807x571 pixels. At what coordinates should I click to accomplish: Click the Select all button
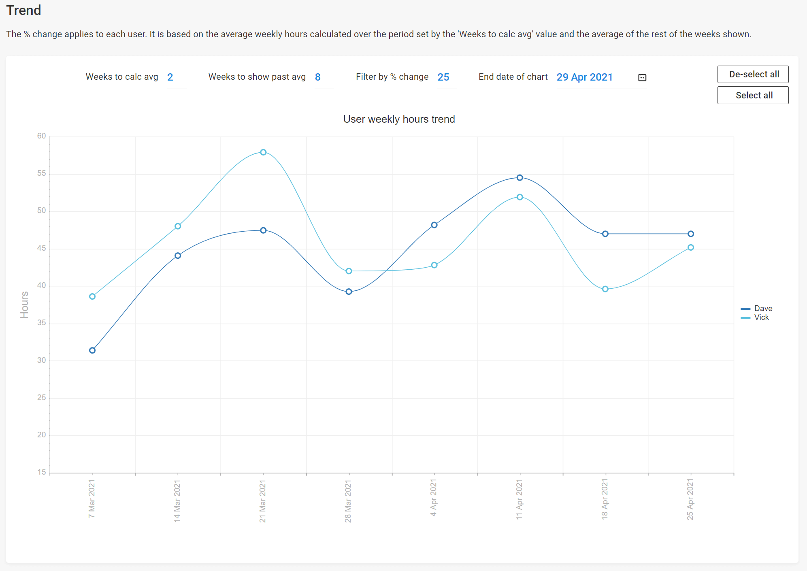click(x=753, y=95)
